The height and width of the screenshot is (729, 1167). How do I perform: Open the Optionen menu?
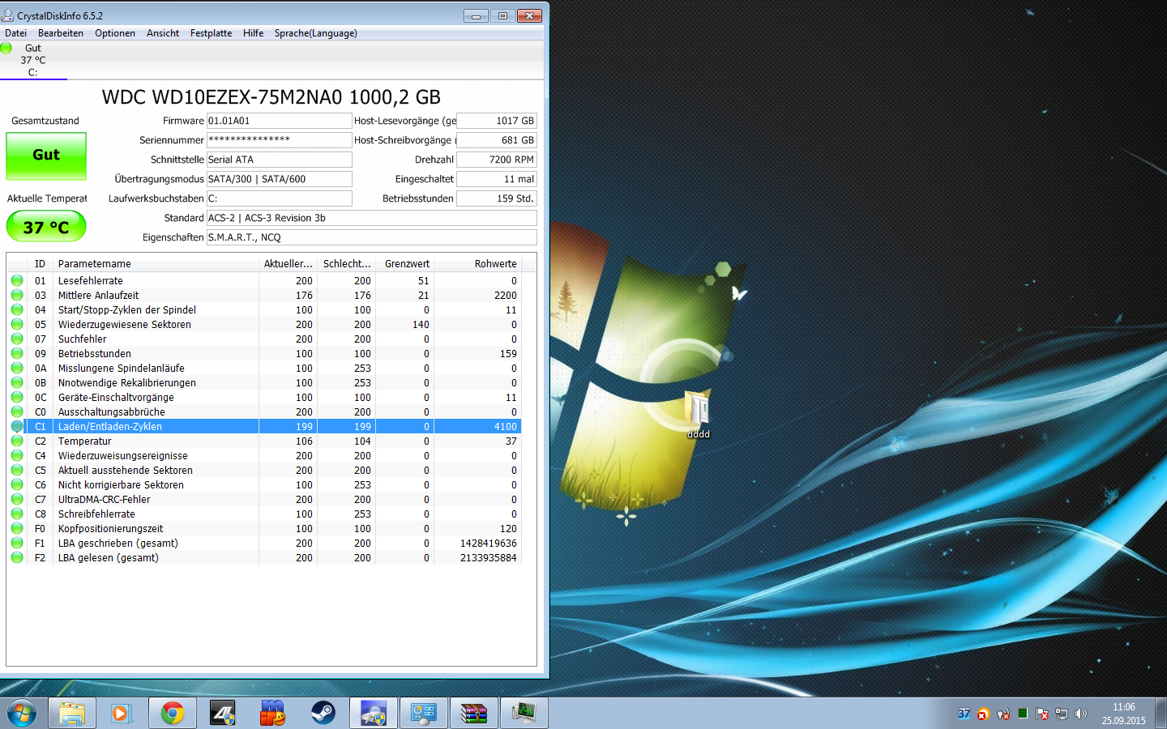tap(115, 33)
